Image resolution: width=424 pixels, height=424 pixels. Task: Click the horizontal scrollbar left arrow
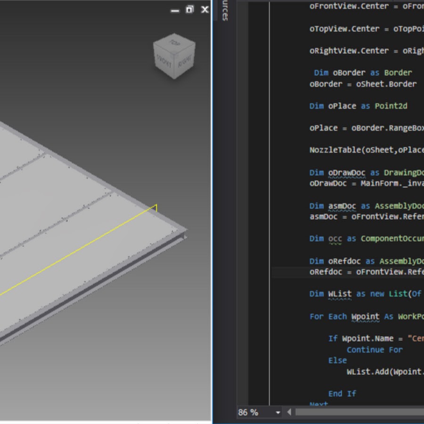click(x=289, y=412)
